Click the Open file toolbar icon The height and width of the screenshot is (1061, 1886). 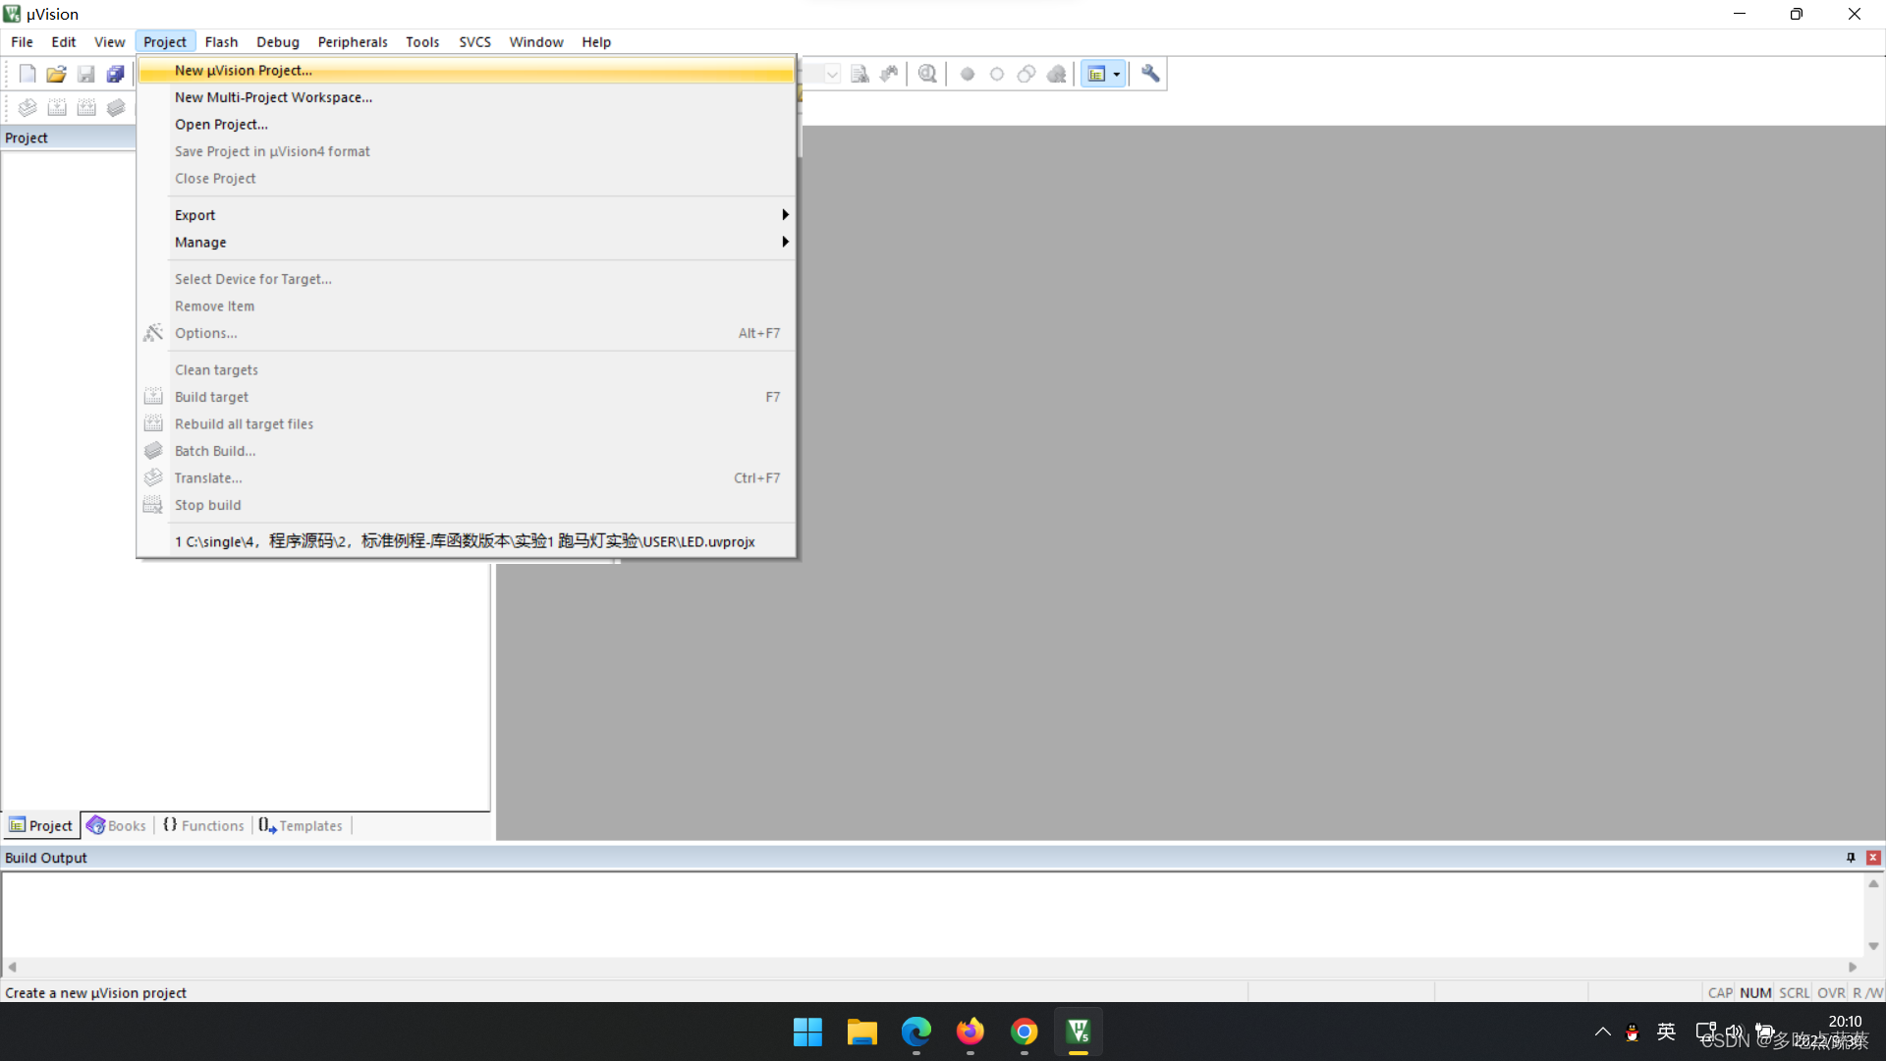[56, 74]
